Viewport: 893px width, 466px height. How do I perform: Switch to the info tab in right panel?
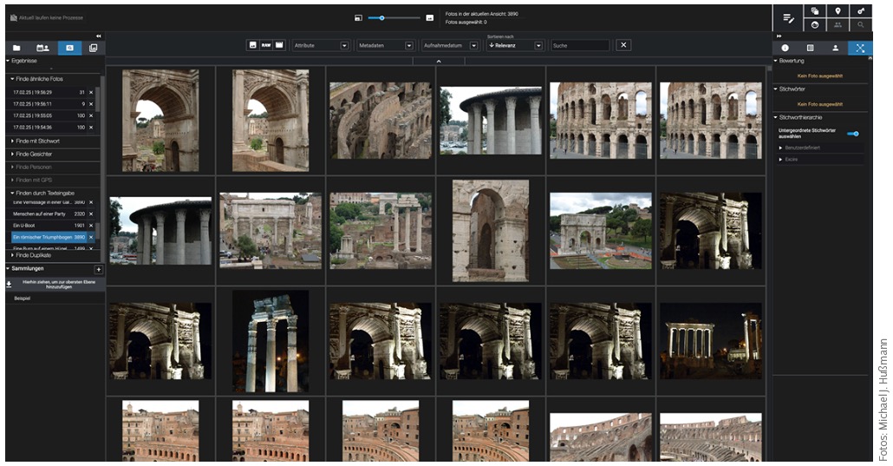click(785, 48)
